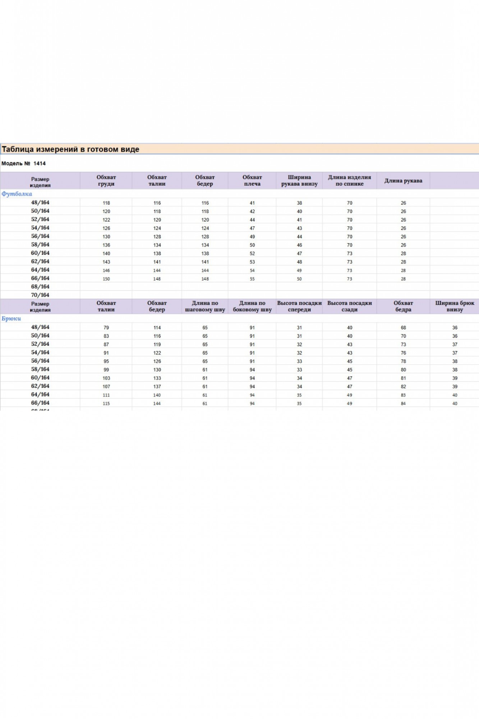Select the blue 'Брюки' section label
Image resolution: width=479 pixels, height=719 pixels.
11,319
